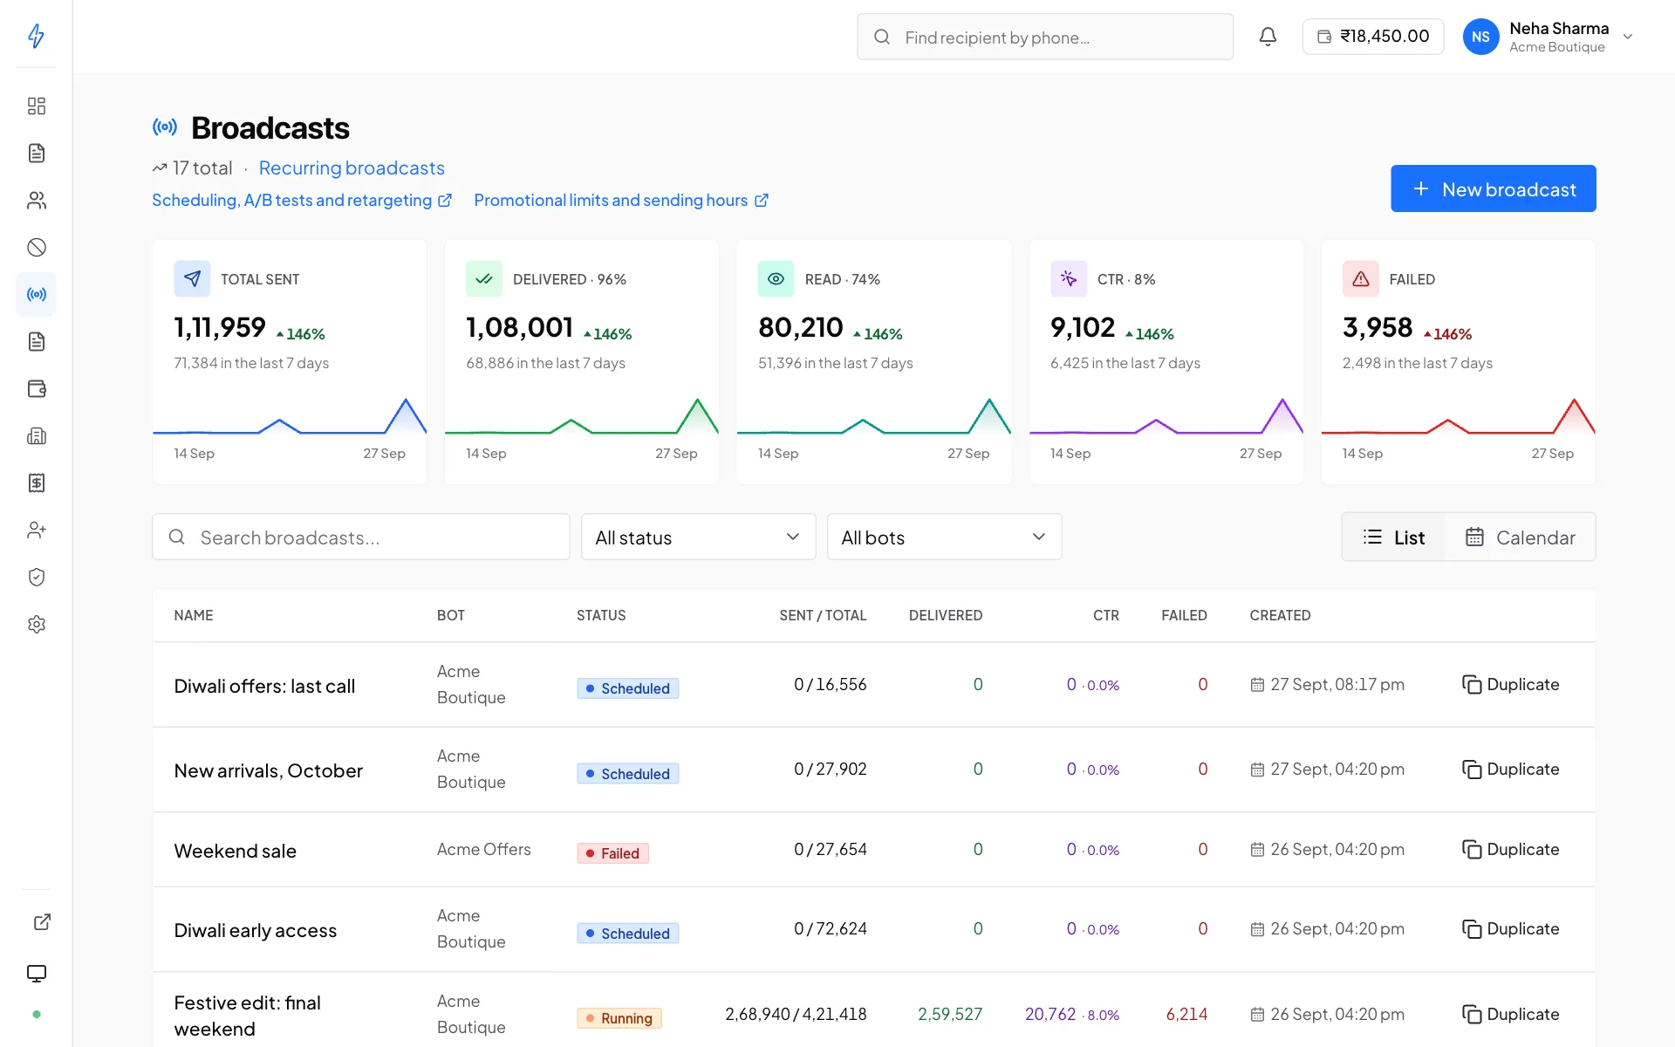Click the Failed status badge on Weekend sale
Screen dimensions: 1675x1047
[612, 853]
